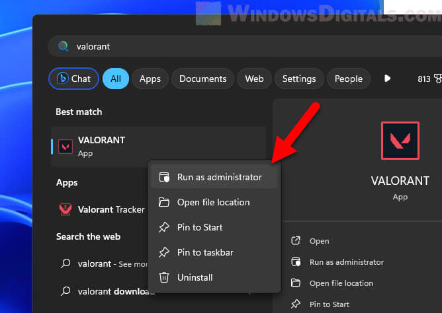Click the 813 rewards points indicator
Screen dimensions: 442x313
click(429, 79)
